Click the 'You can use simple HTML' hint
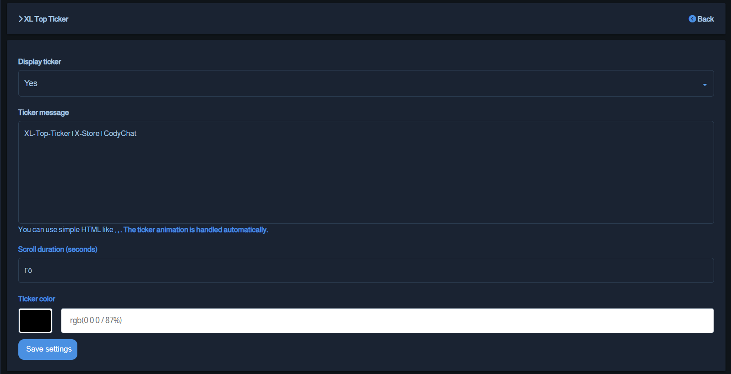The image size is (731, 374). point(65,230)
